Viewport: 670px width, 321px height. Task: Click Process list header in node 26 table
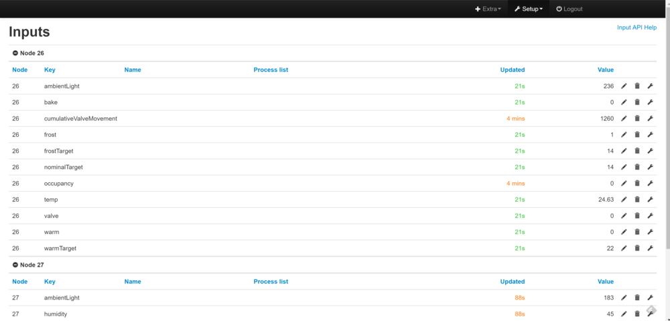point(271,70)
